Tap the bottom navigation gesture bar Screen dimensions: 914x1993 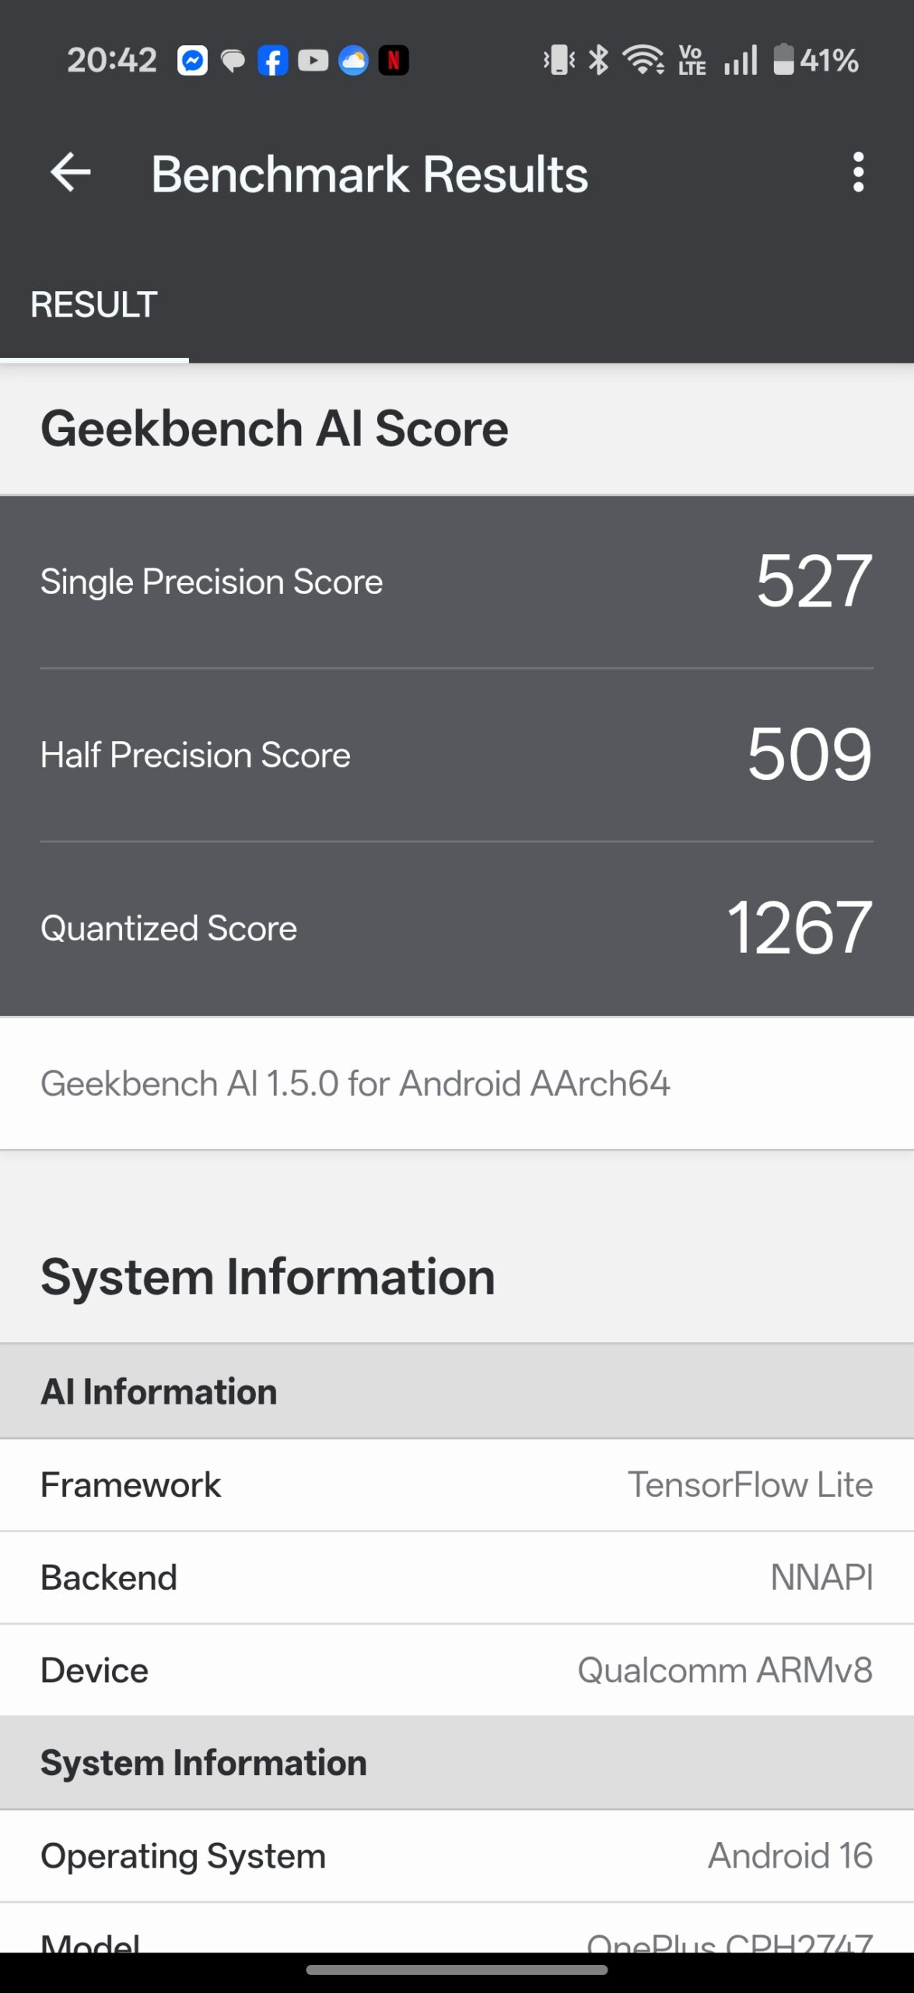coord(457,1970)
